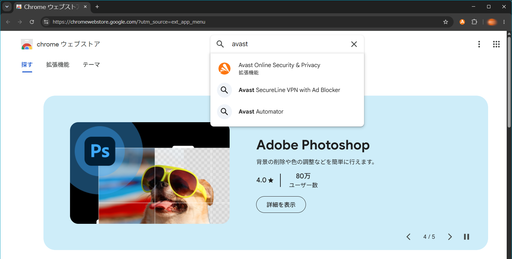Open a new tab with plus button

tap(97, 7)
